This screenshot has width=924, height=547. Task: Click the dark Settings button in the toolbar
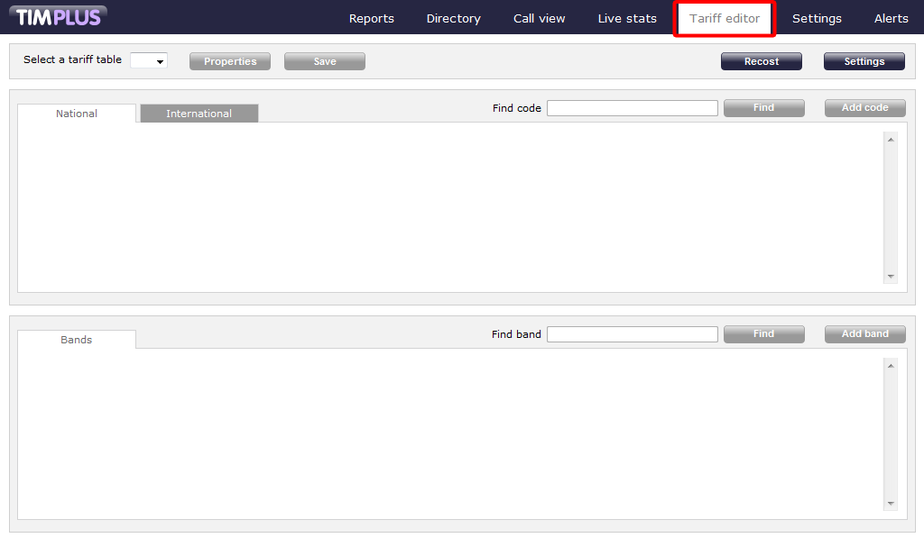click(864, 61)
